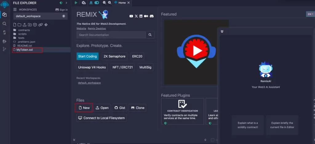This screenshot has height=144, width=315.
Task: Click the zoom out magnifier icon
Action: [x=104, y=3]
